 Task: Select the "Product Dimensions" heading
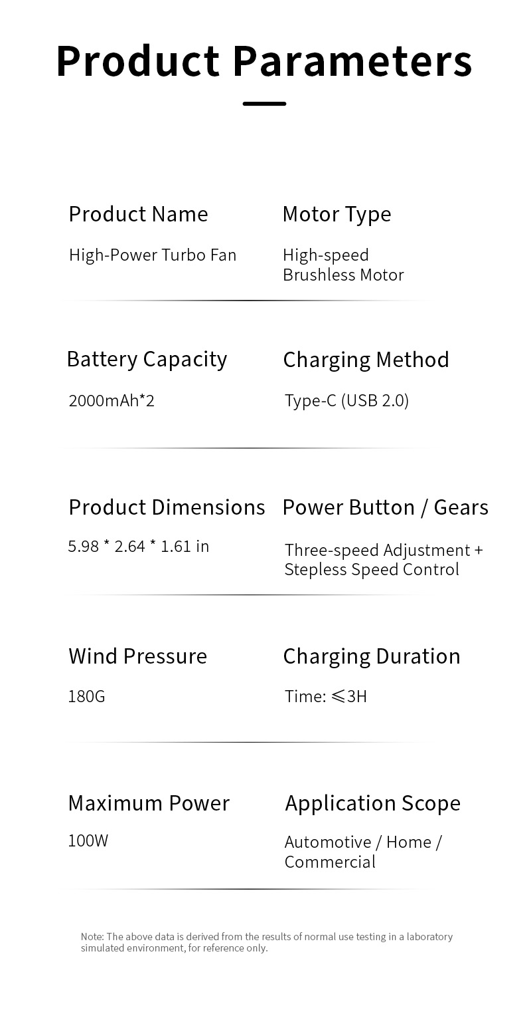pyautogui.click(x=167, y=507)
